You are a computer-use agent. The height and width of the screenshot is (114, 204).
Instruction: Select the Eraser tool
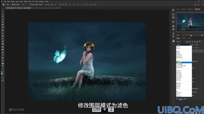click(3, 41)
